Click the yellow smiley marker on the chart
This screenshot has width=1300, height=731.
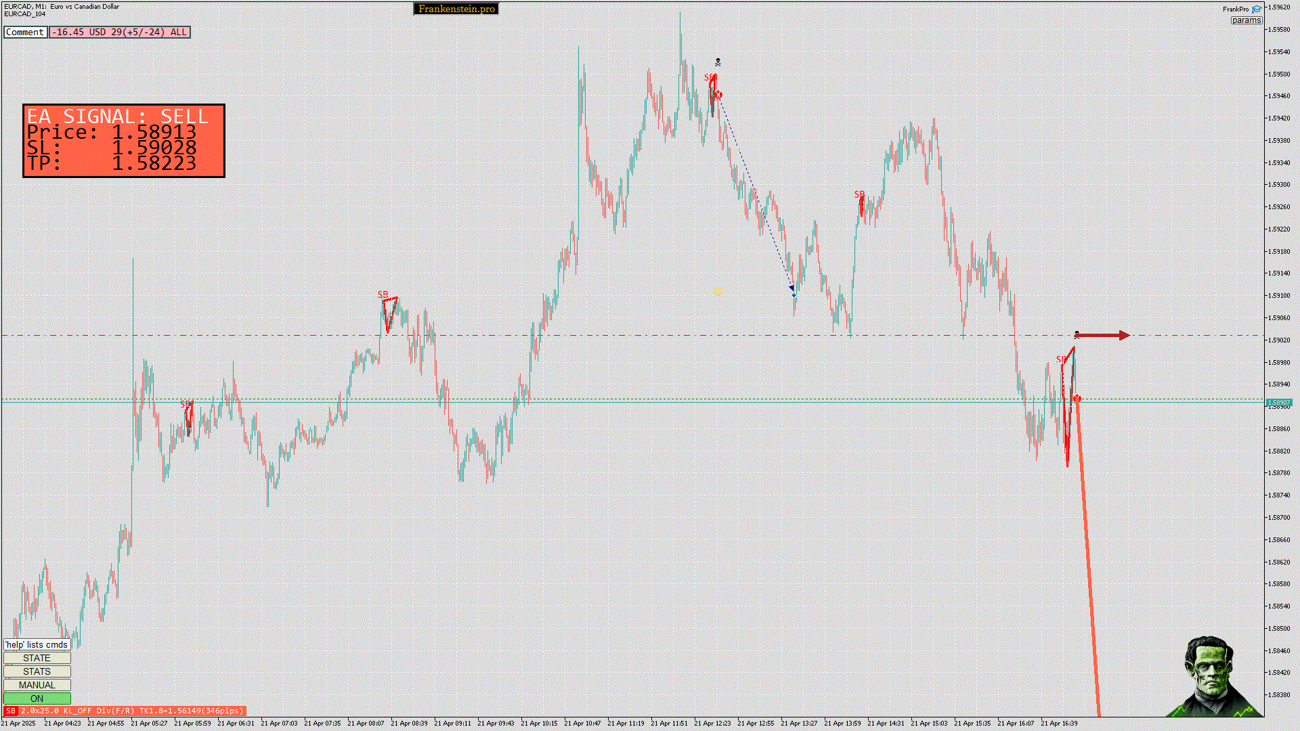pyautogui.click(x=718, y=292)
